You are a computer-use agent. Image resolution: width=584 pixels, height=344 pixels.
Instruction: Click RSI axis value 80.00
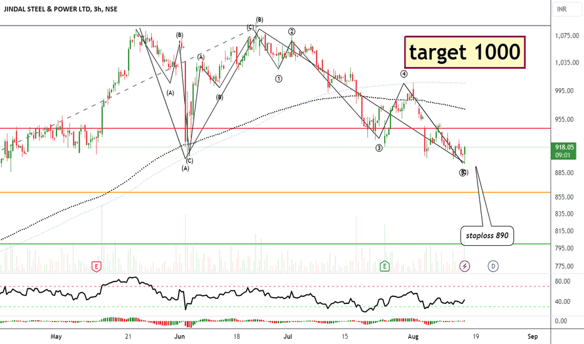[563, 281]
